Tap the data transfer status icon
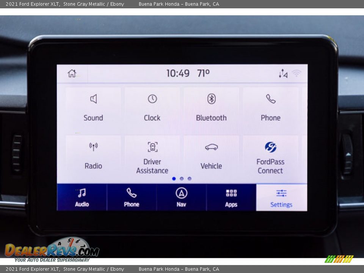Viewport: 364px width, 273px height. click(283, 73)
